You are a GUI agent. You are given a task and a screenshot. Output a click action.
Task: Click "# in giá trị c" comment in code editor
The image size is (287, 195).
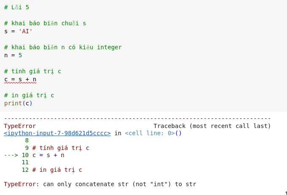[x=29, y=95]
